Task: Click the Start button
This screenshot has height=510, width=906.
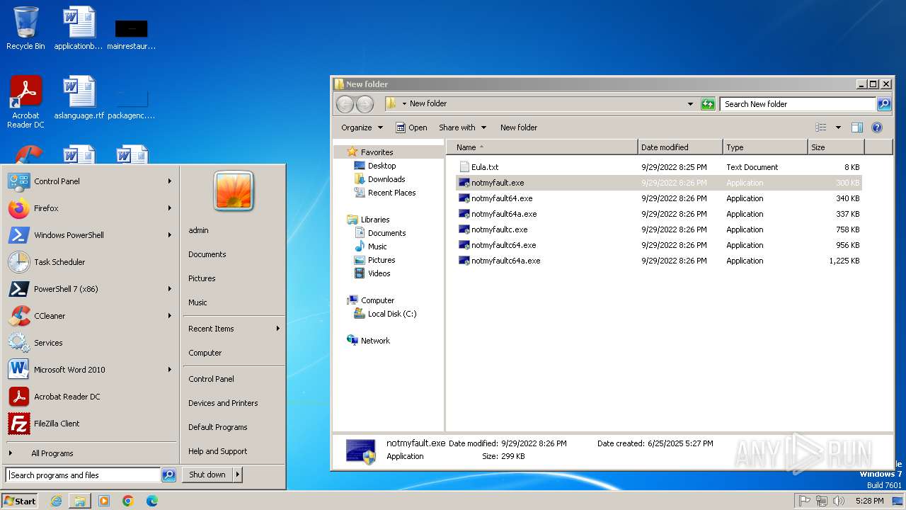Action: (20, 501)
